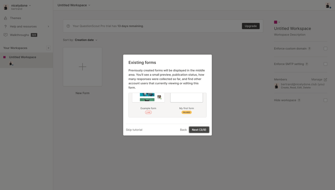Click the PAUSED status badge
Image resolution: width=335 pixels, height=190 pixels.
186,112
